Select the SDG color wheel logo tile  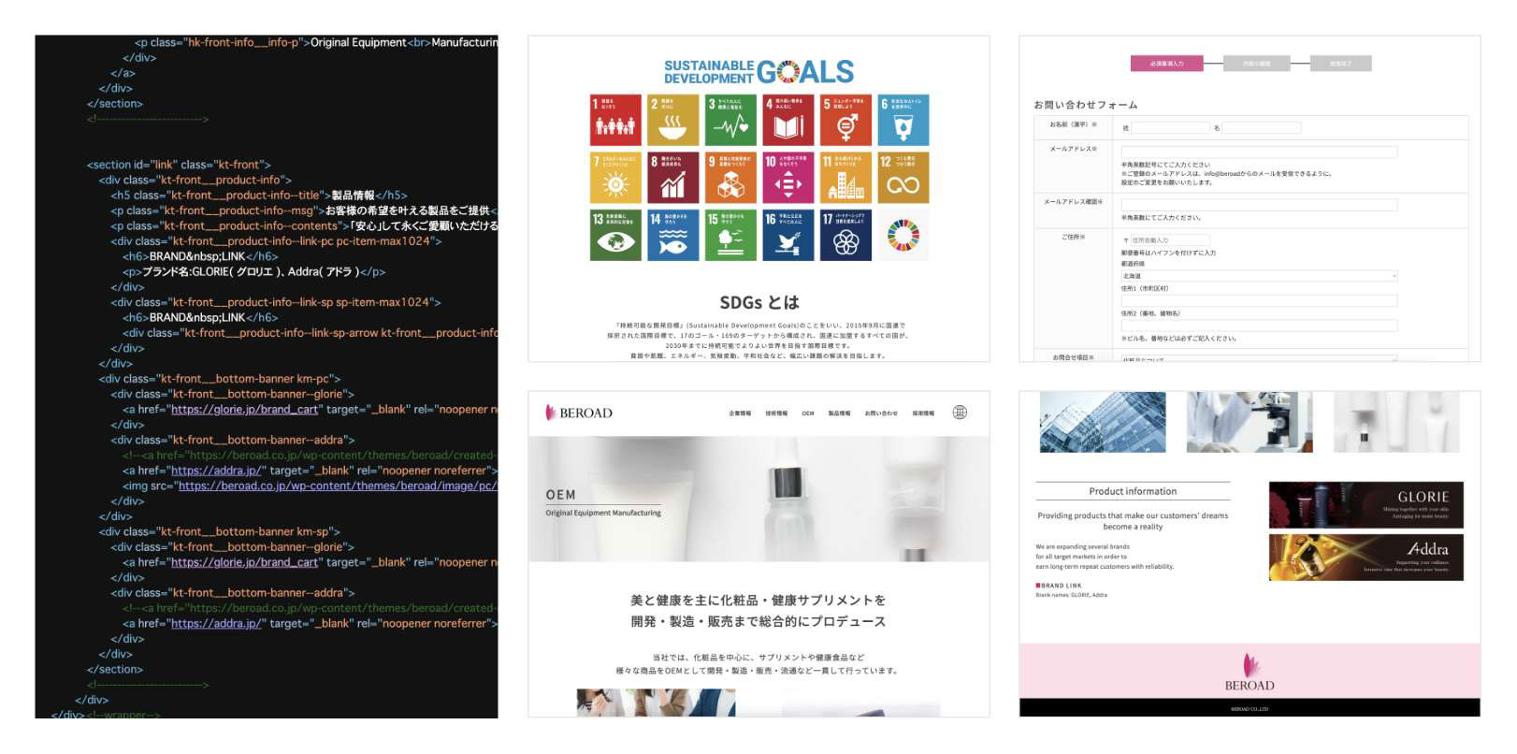point(903,236)
